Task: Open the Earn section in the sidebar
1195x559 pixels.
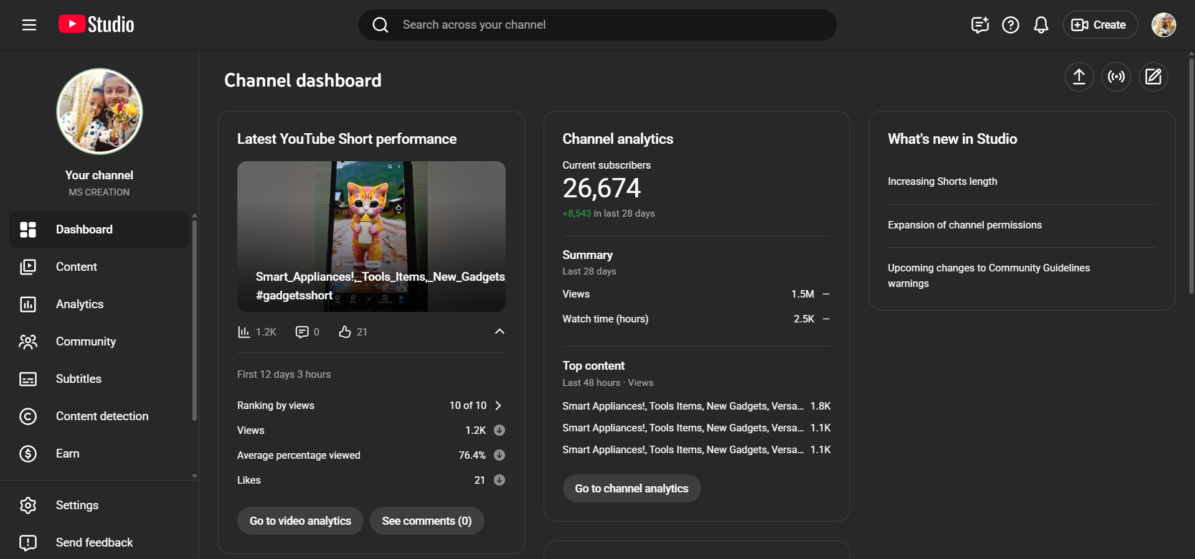Action: tap(67, 453)
